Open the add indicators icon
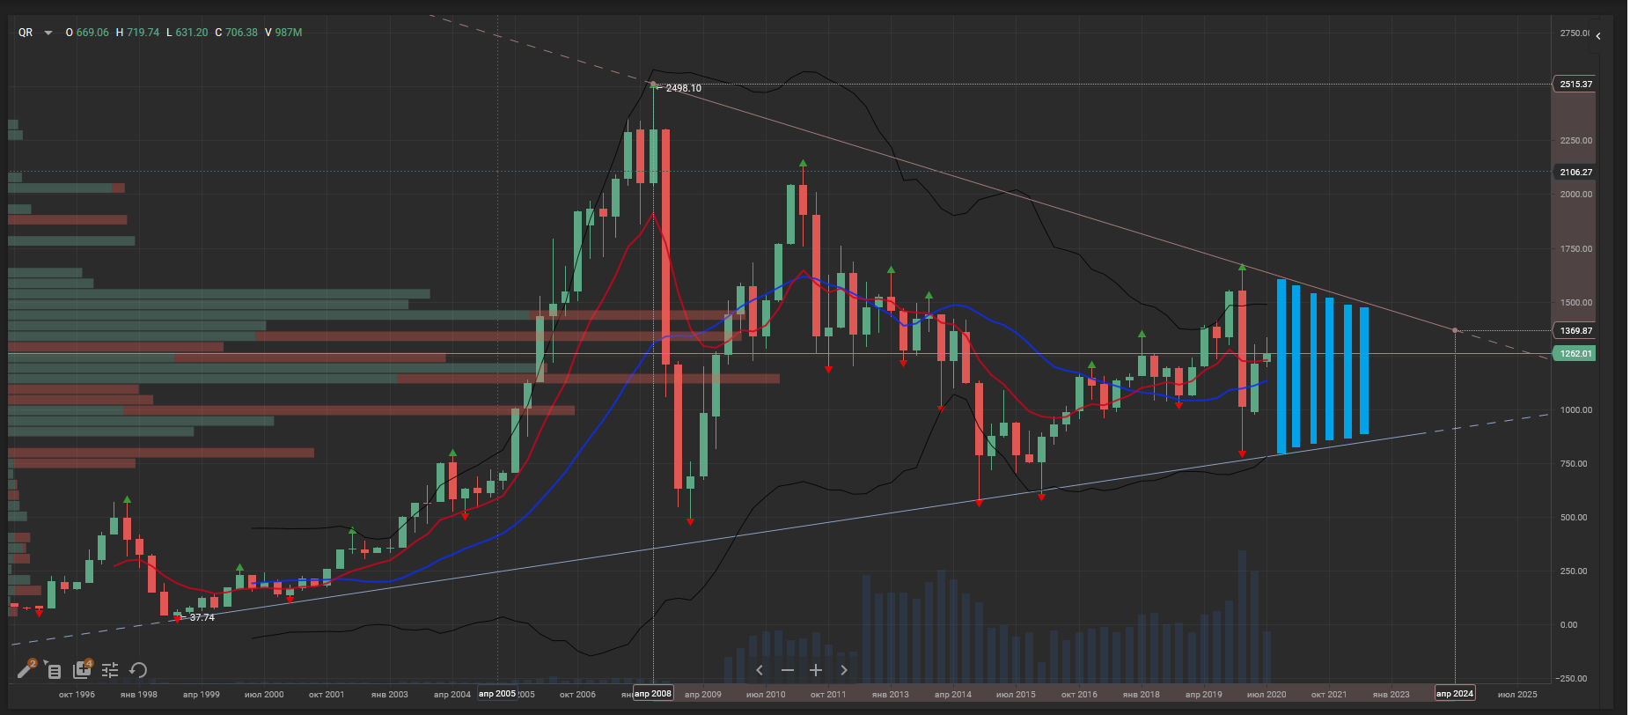1630x715 pixels. (x=82, y=671)
